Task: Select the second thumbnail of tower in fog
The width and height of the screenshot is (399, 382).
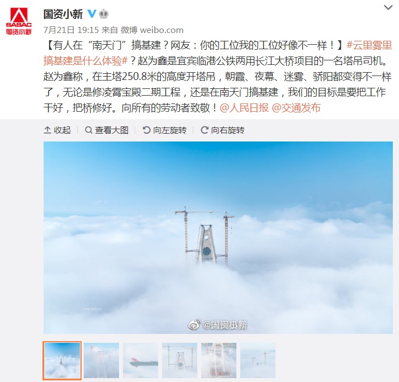Action: 102,360
